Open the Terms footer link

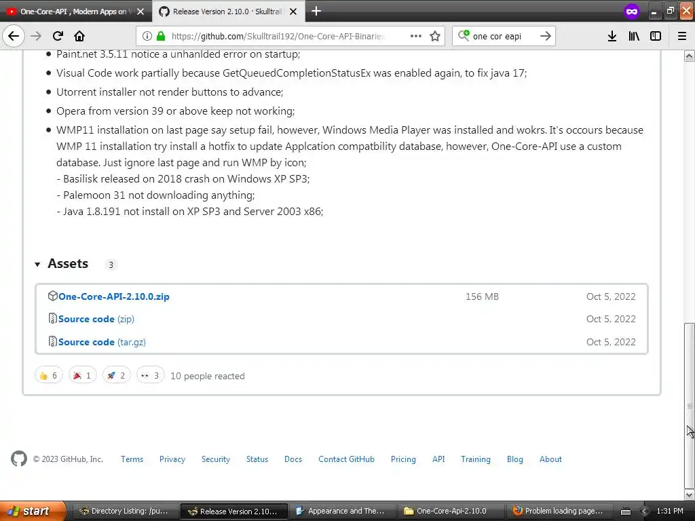tap(132, 459)
